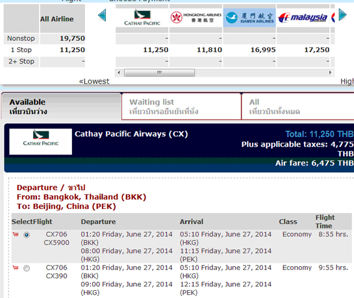
Task: Click the Arrival column header
Action: tap(192, 222)
